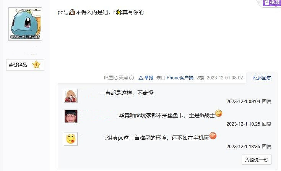Screen dimensions: 281x171
Task: Reply to the 18:35 comment
Action: (267, 147)
